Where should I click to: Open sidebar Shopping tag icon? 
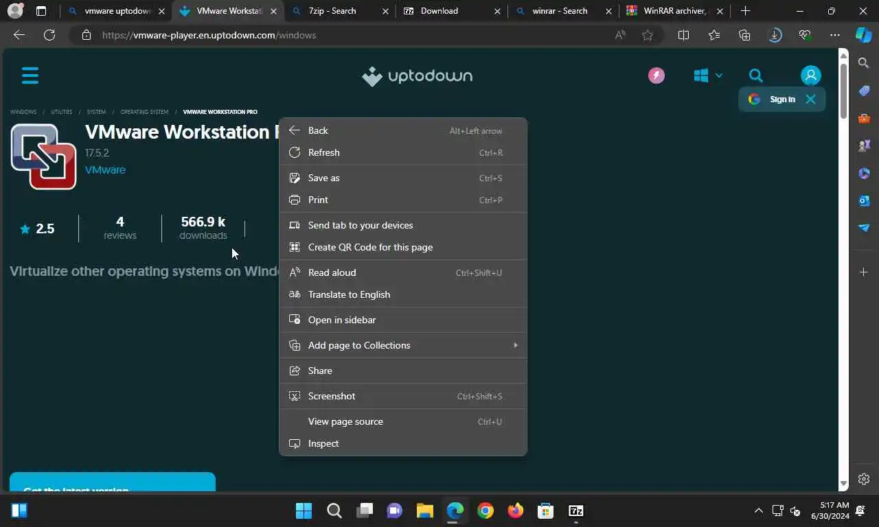[864, 91]
